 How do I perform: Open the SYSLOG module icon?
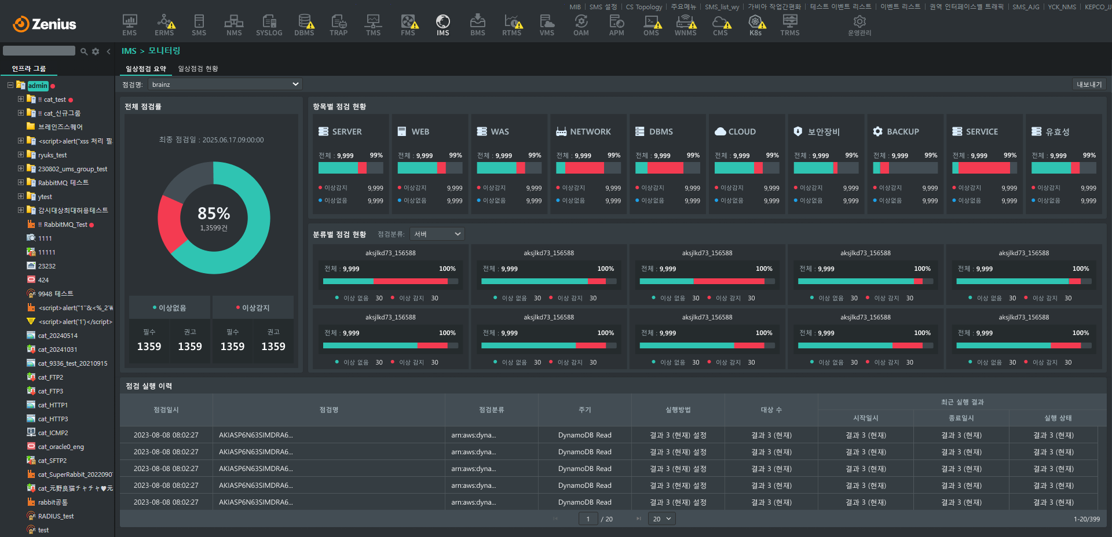coord(269,25)
